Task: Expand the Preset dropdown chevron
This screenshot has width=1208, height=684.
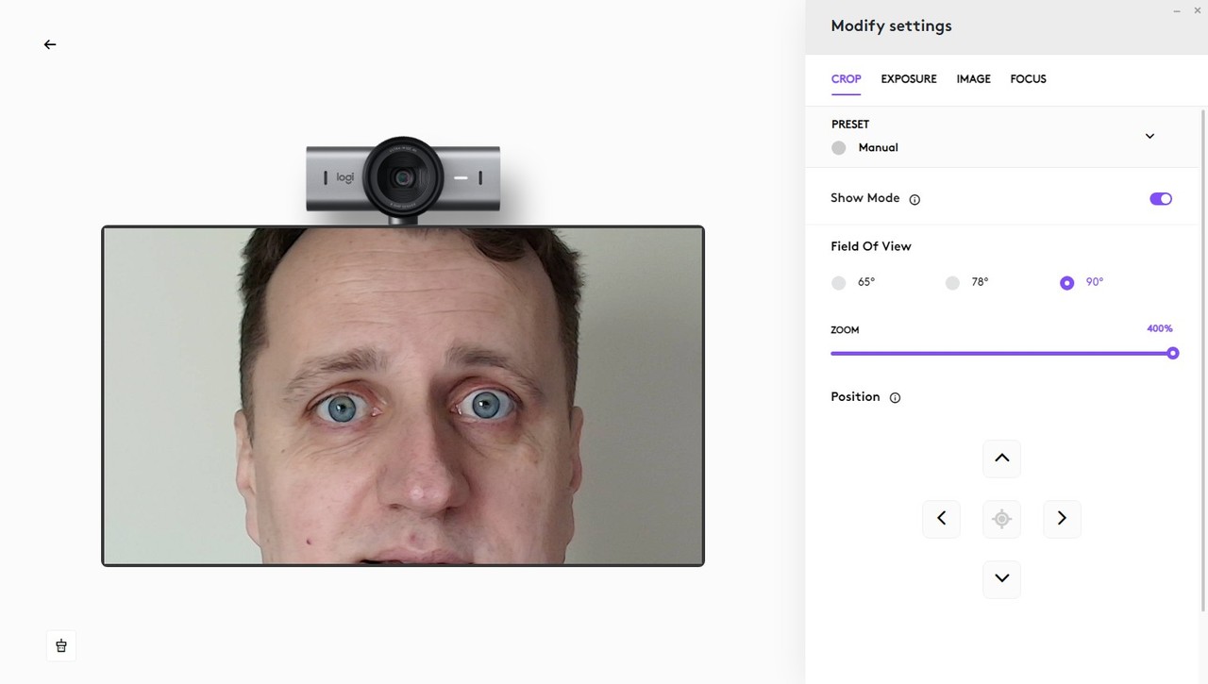Action: (1149, 136)
